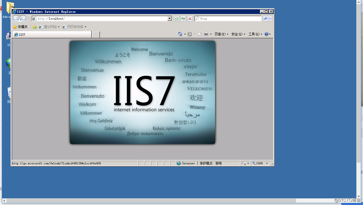Open 网页快讯库 web slice gallery

tap(74, 27)
